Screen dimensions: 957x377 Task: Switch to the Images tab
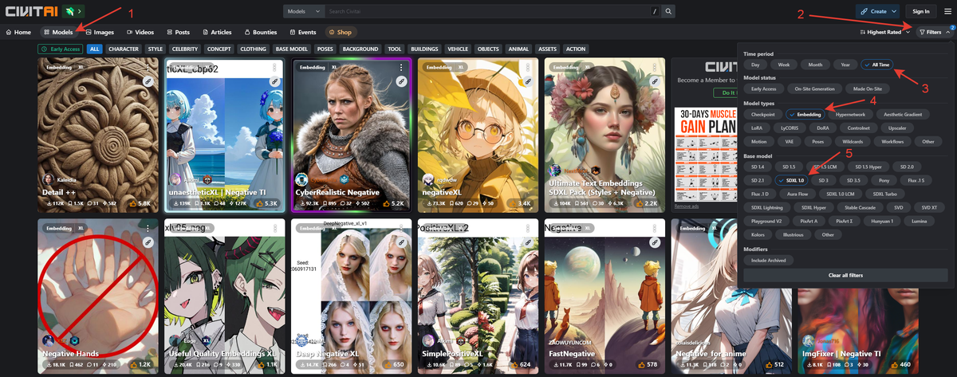(x=100, y=32)
